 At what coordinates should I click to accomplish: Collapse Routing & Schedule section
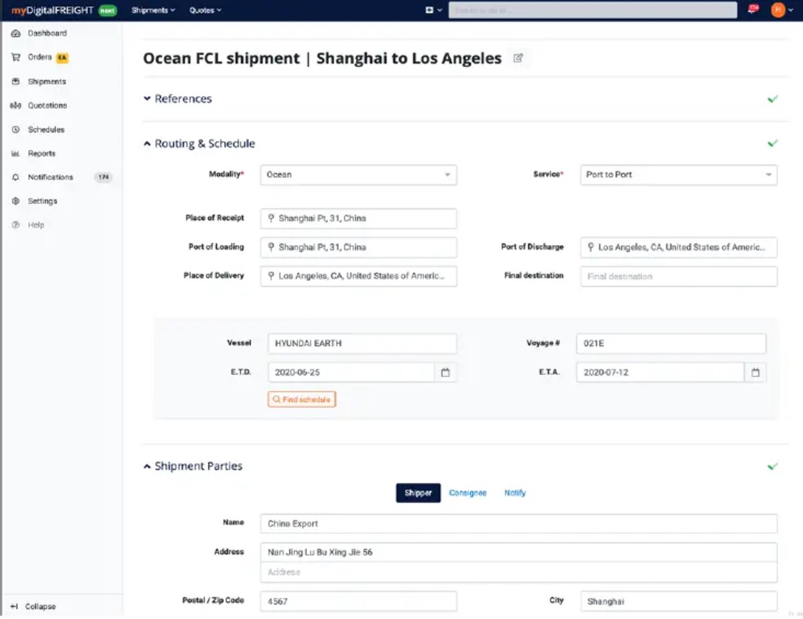coord(199,144)
